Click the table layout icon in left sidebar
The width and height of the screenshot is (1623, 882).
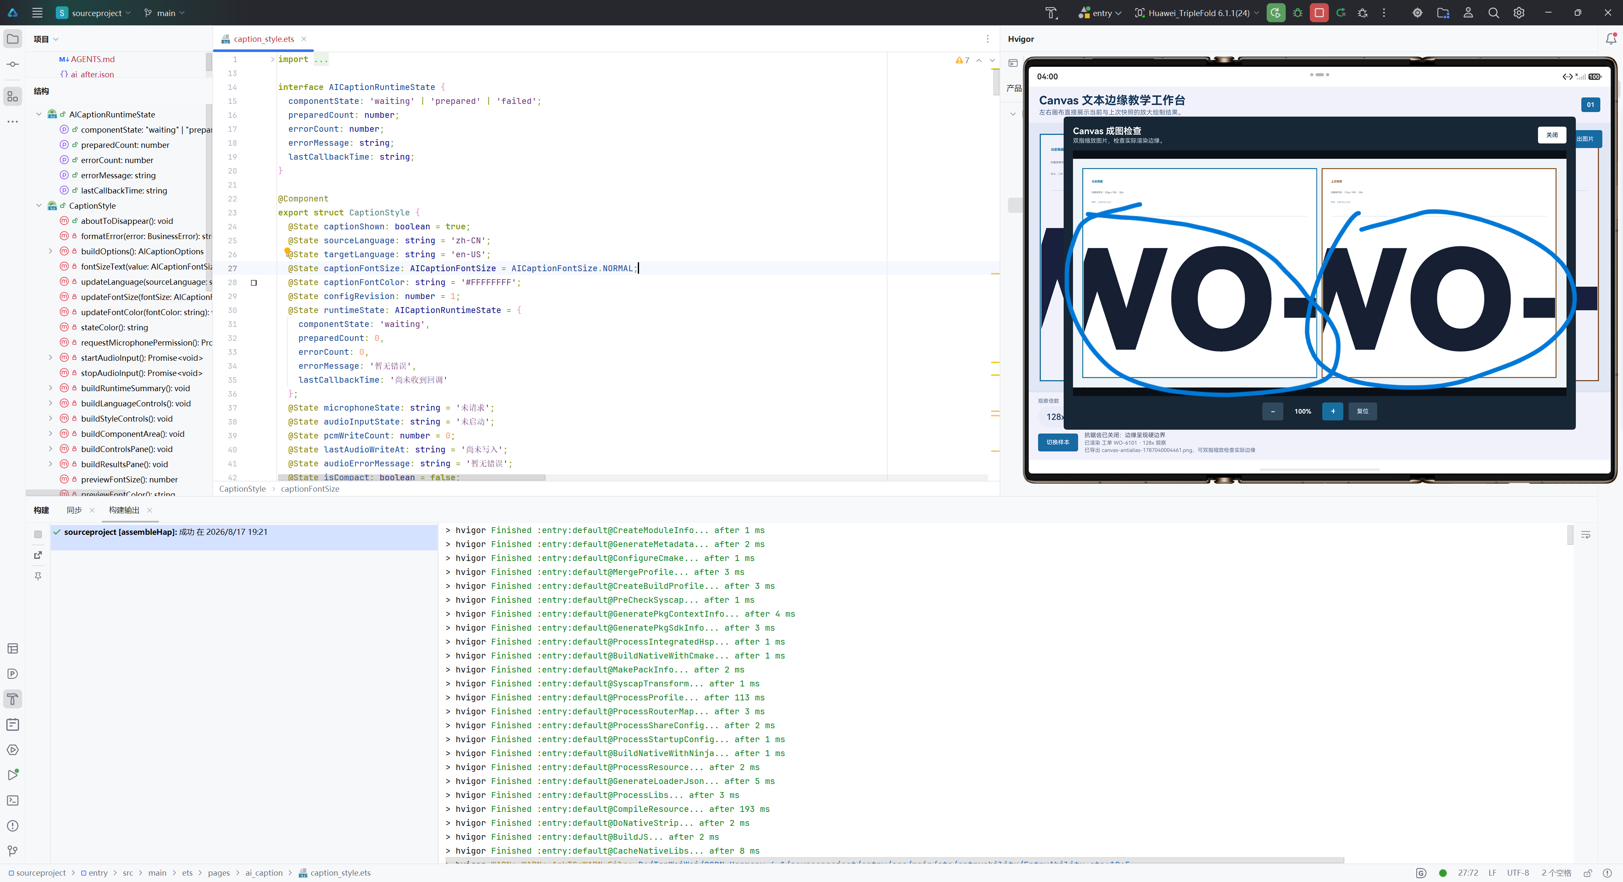point(13,648)
